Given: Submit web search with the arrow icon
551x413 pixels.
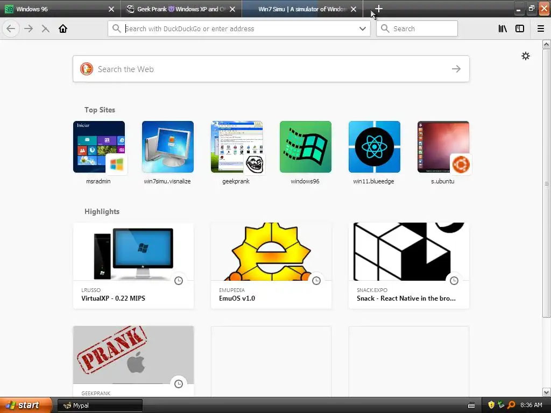Looking at the screenshot, I should (x=456, y=69).
